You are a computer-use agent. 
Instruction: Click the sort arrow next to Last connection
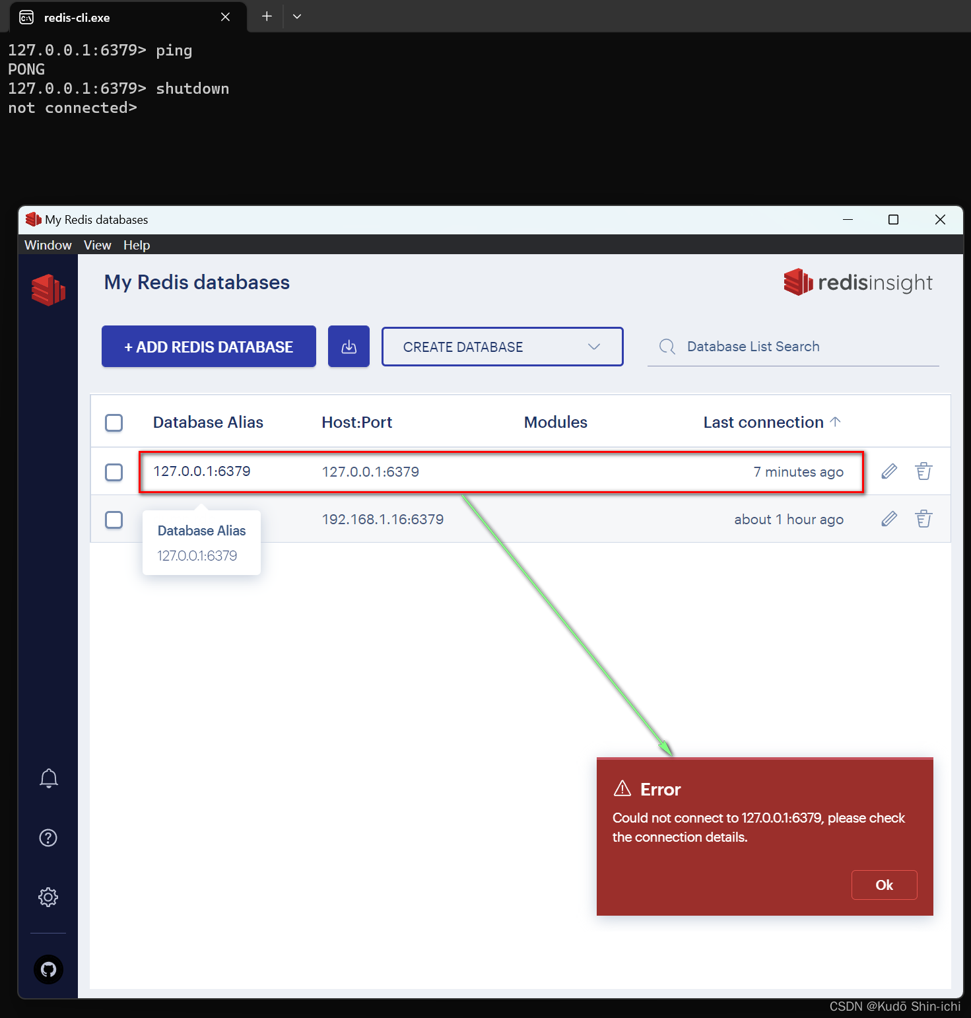point(835,422)
